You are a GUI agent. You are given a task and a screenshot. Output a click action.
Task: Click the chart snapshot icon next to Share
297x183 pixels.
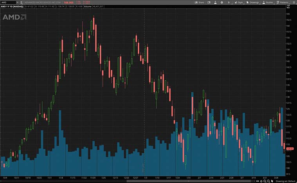(209, 2)
